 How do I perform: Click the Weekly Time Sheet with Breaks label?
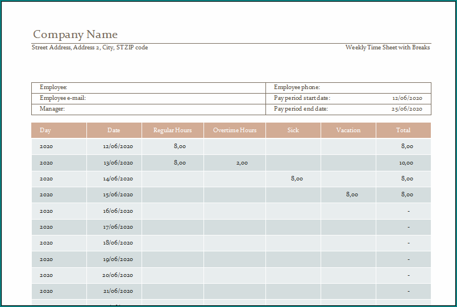pyautogui.click(x=388, y=48)
